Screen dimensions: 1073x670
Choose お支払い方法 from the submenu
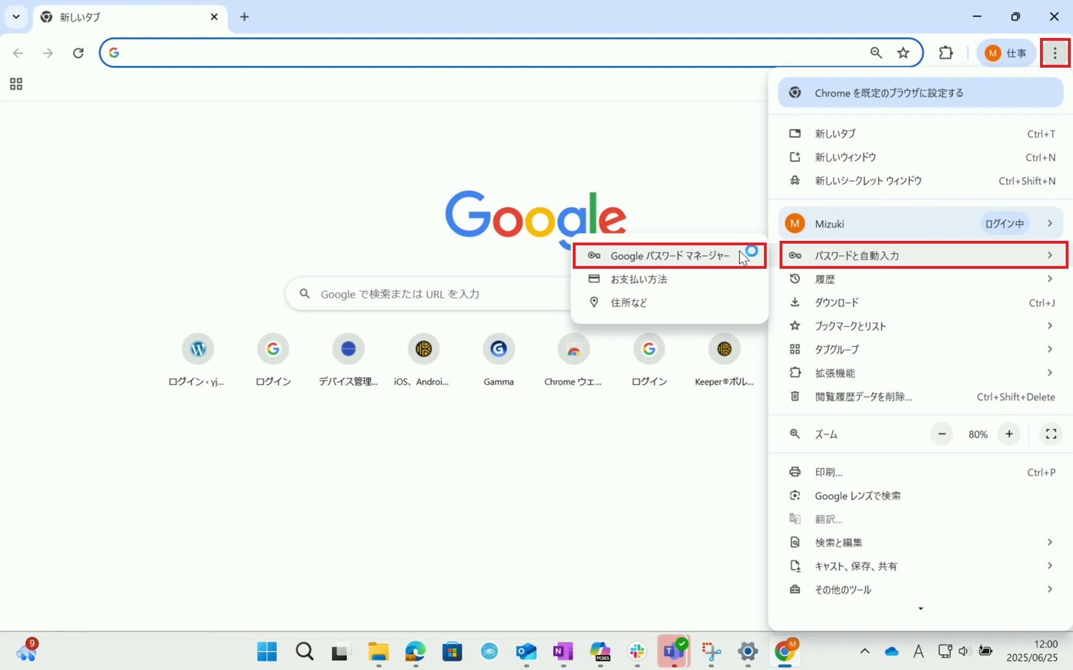pos(639,279)
